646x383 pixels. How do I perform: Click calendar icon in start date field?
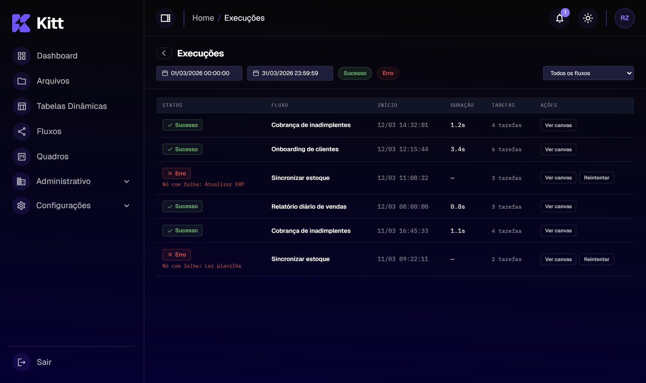165,73
